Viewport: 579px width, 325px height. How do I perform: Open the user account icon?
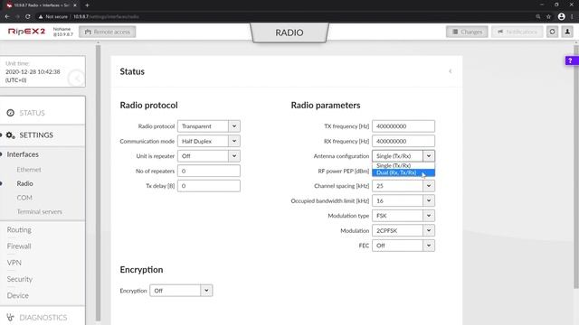(567, 32)
